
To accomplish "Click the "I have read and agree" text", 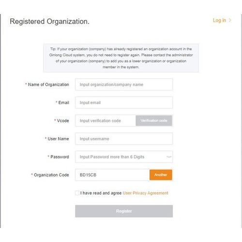I will coord(101,193).
